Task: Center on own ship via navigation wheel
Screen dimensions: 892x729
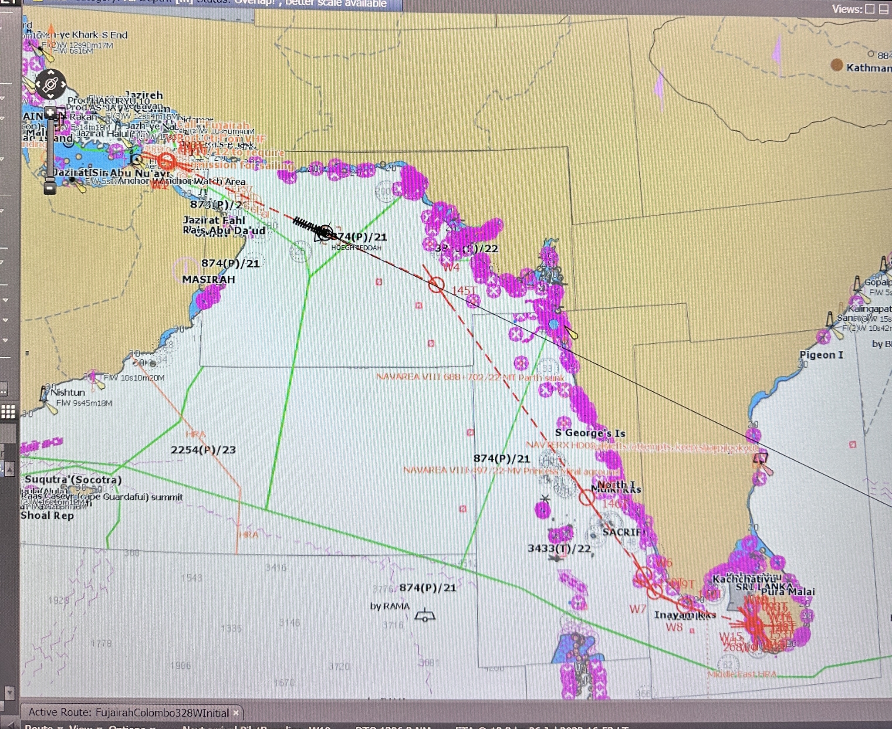Action: [x=51, y=85]
